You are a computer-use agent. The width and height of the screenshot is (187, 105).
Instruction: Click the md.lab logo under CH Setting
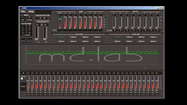click(x=26, y=41)
